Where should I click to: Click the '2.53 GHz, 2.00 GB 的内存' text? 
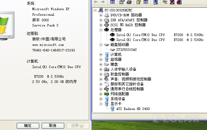[54, 82]
